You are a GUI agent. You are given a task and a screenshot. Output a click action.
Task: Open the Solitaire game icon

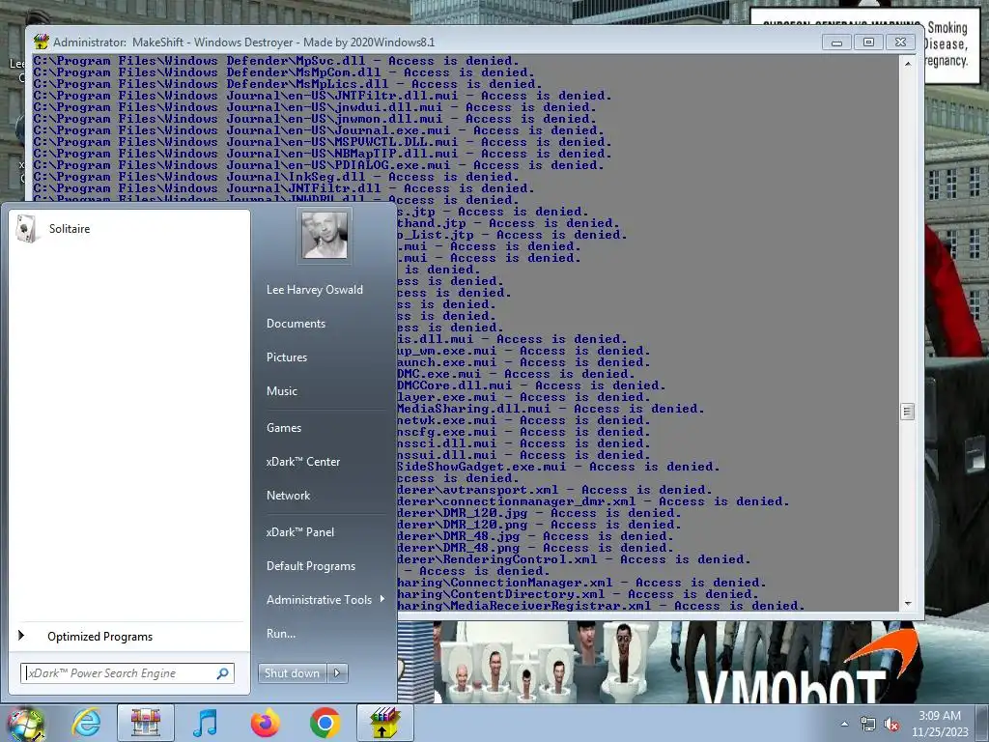[28, 228]
